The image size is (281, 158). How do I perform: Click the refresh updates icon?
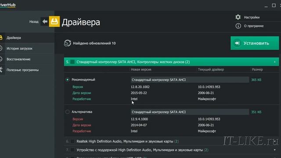click(x=67, y=43)
